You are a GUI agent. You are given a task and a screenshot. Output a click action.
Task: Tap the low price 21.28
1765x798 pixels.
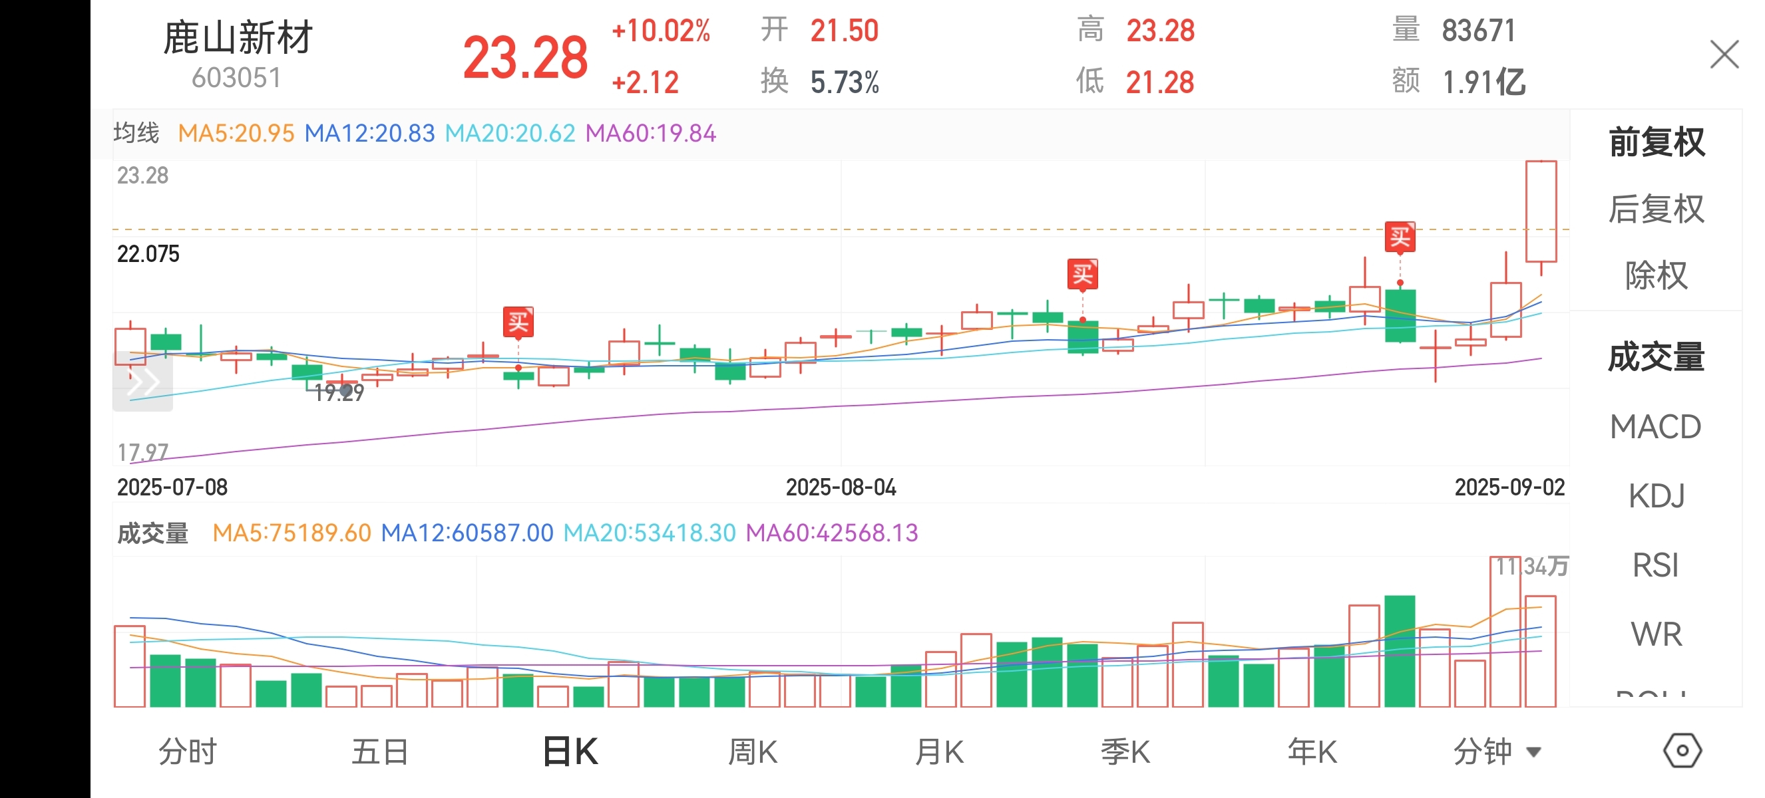(1160, 83)
